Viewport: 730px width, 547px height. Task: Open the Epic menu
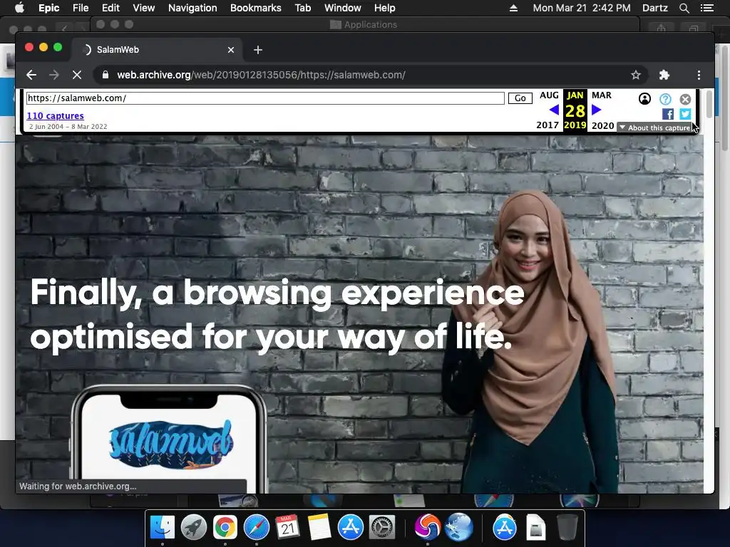(49, 8)
